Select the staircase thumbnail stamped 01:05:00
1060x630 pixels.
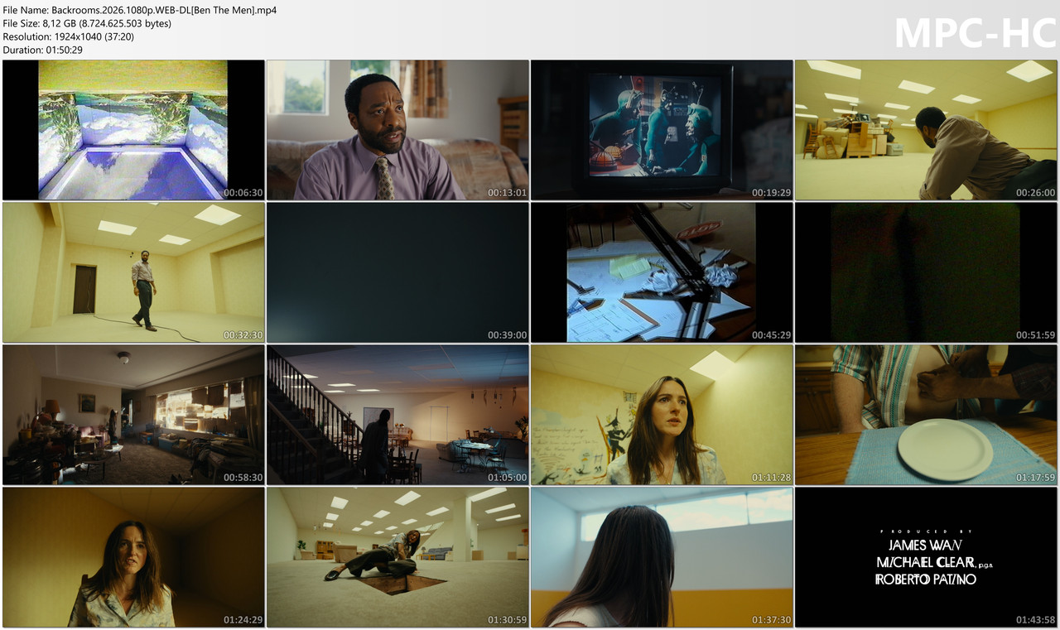click(397, 415)
